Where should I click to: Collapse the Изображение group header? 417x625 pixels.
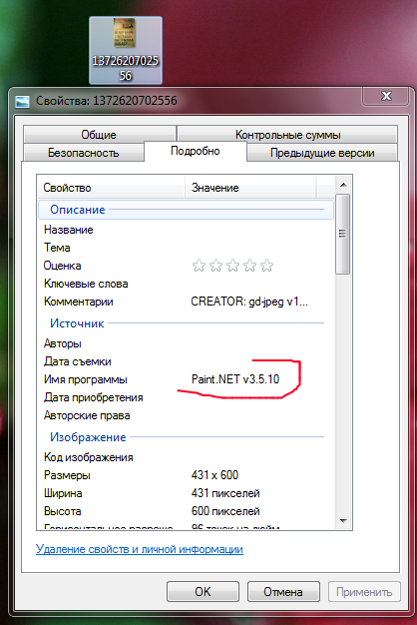186,437
